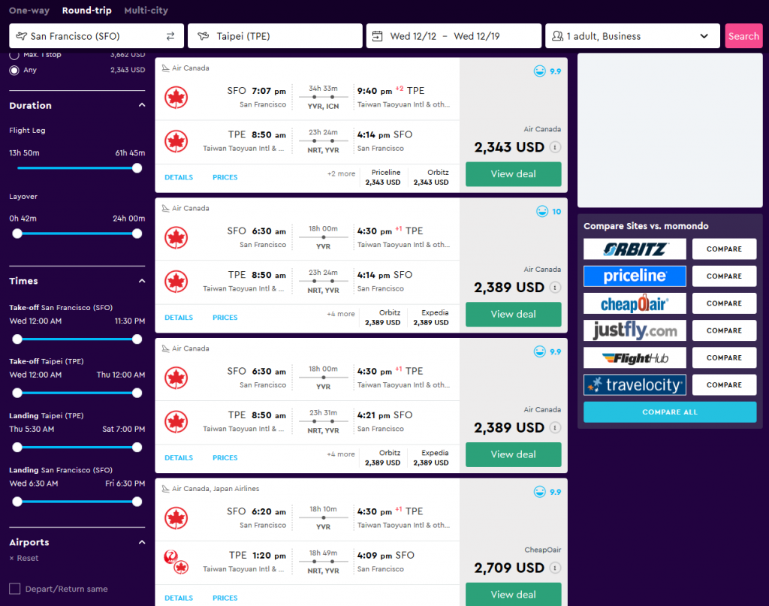
Task: Switch to the Multi-city trip tab
Action: pos(146,11)
